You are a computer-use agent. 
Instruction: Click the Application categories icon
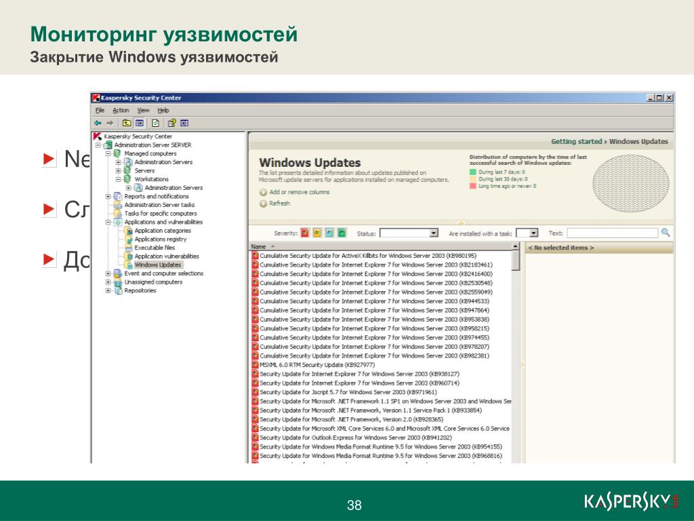tap(128, 231)
